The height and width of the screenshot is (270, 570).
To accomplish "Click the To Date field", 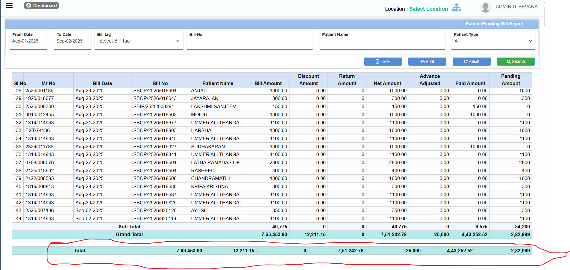I will (x=72, y=41).
